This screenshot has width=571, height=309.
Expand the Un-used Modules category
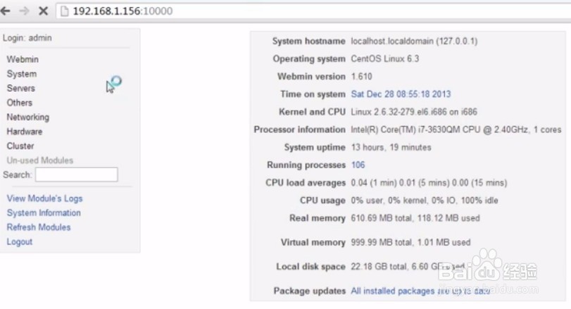(x=40, y=160)
